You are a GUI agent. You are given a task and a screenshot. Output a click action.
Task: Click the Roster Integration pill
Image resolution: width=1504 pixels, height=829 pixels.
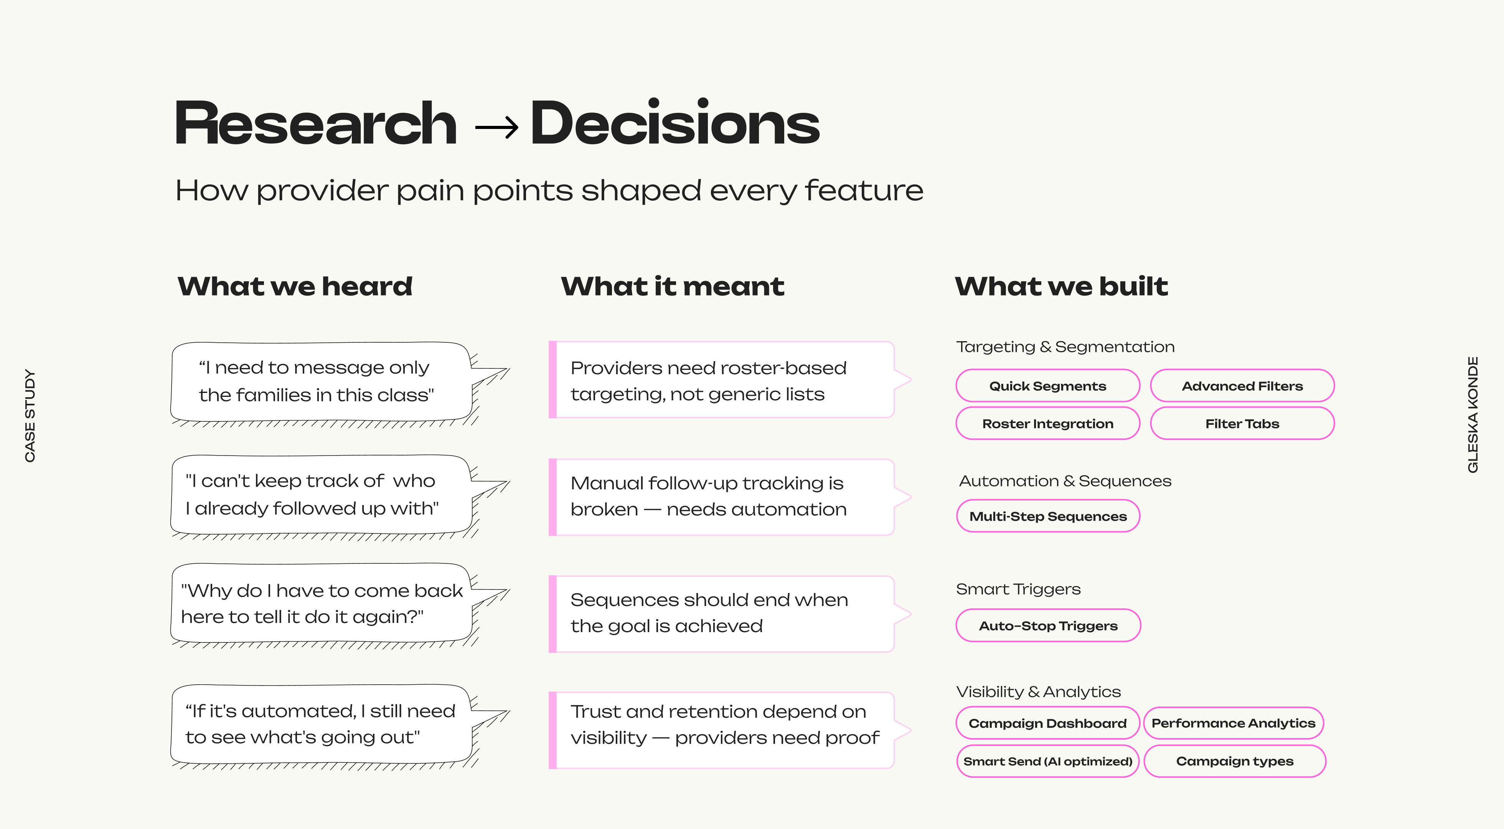1047,424
